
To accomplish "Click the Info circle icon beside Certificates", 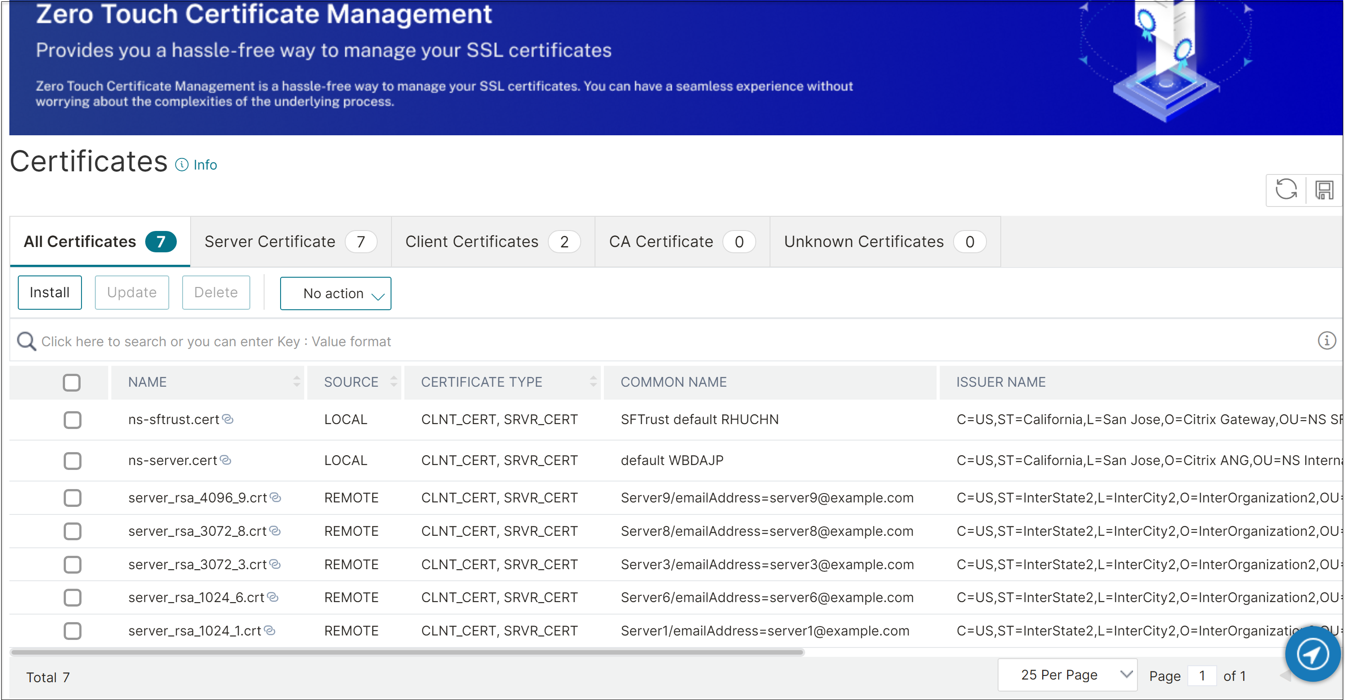I will [182, 165].
